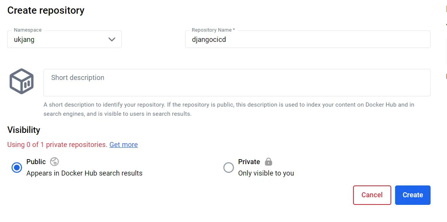The image size is (447, 222).
Task: Click the blue Create button
Action: tap(413, 195)
